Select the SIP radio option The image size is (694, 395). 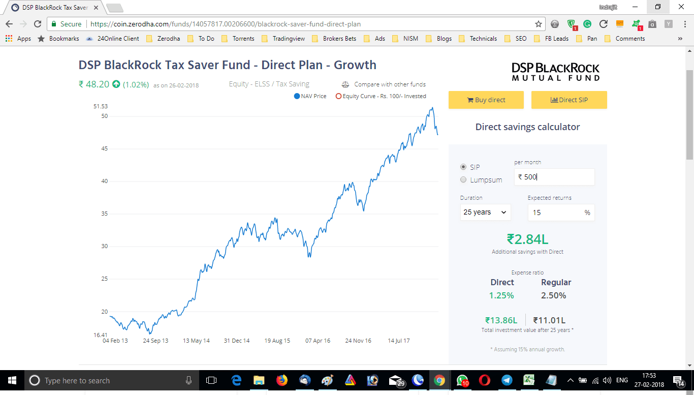(x=463, y=167)
